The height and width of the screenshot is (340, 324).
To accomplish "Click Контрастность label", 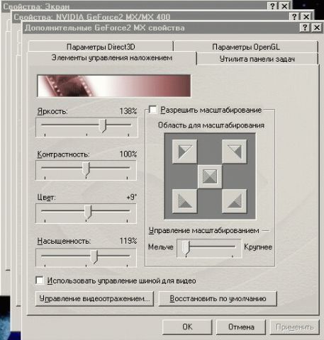I will (63, 154).
